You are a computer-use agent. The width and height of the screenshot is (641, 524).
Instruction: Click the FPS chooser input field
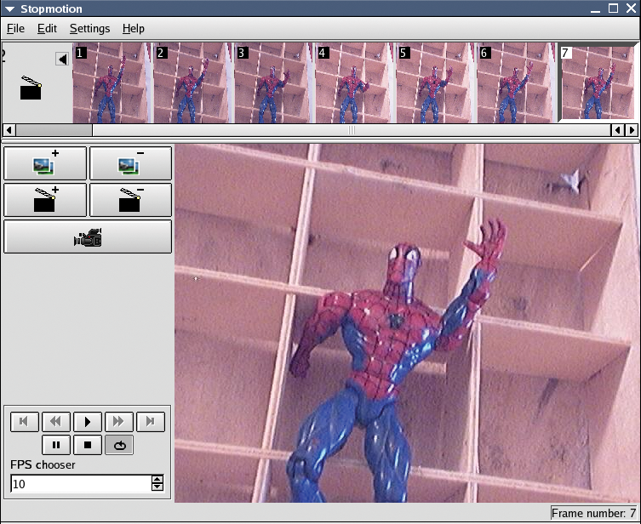pos(81,484)
